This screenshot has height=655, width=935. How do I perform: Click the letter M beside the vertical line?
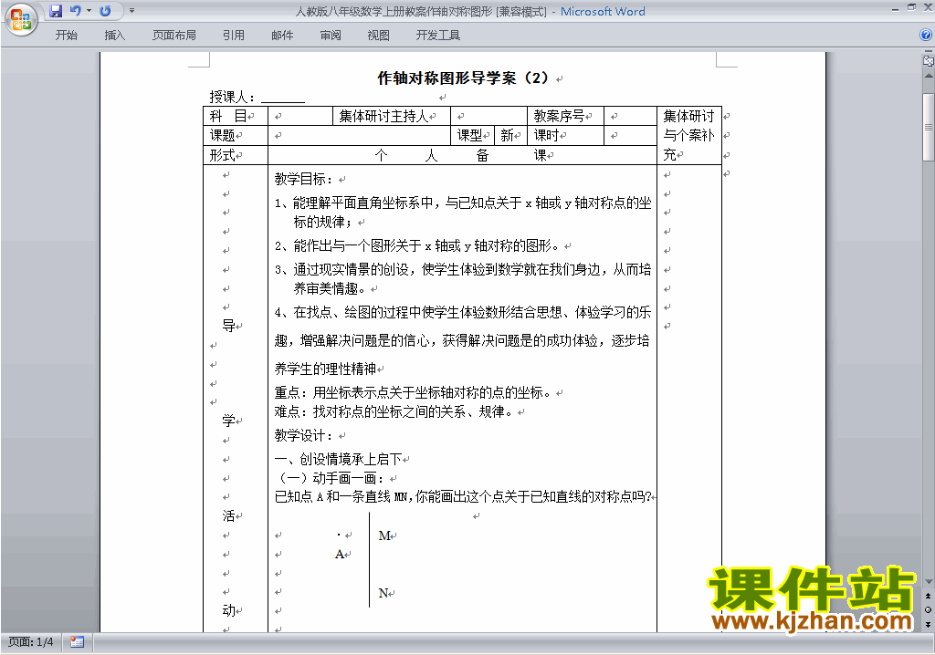384,535
